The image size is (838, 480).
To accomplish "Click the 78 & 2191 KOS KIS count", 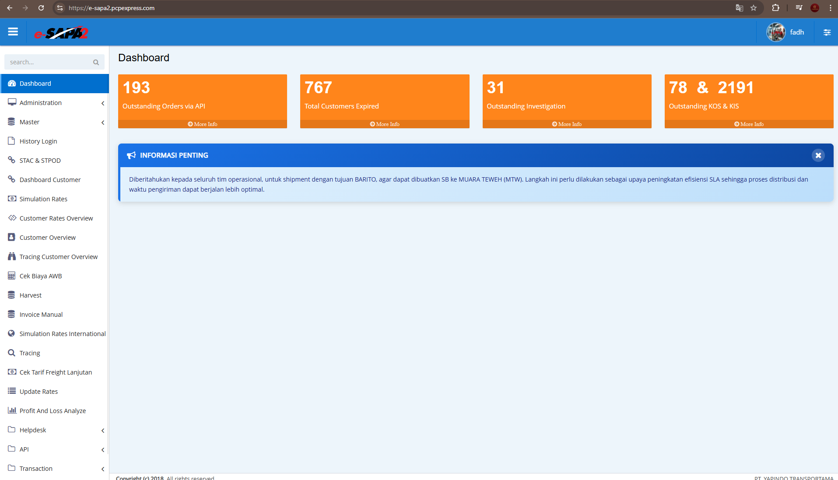I will tap(711, 88).
